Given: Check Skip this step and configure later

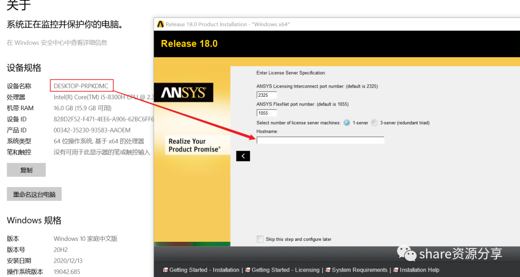Looking at the screenshot, I should (x=260, y=239).
